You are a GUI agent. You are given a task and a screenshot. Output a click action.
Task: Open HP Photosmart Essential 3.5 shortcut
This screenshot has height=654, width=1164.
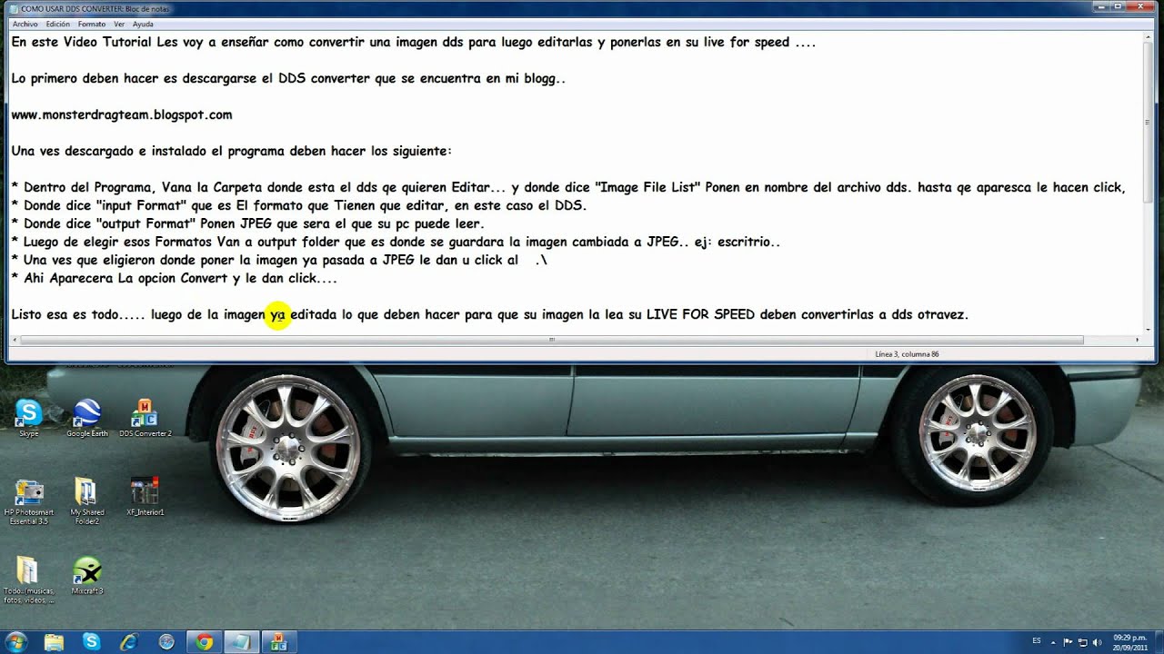(29, 501)
